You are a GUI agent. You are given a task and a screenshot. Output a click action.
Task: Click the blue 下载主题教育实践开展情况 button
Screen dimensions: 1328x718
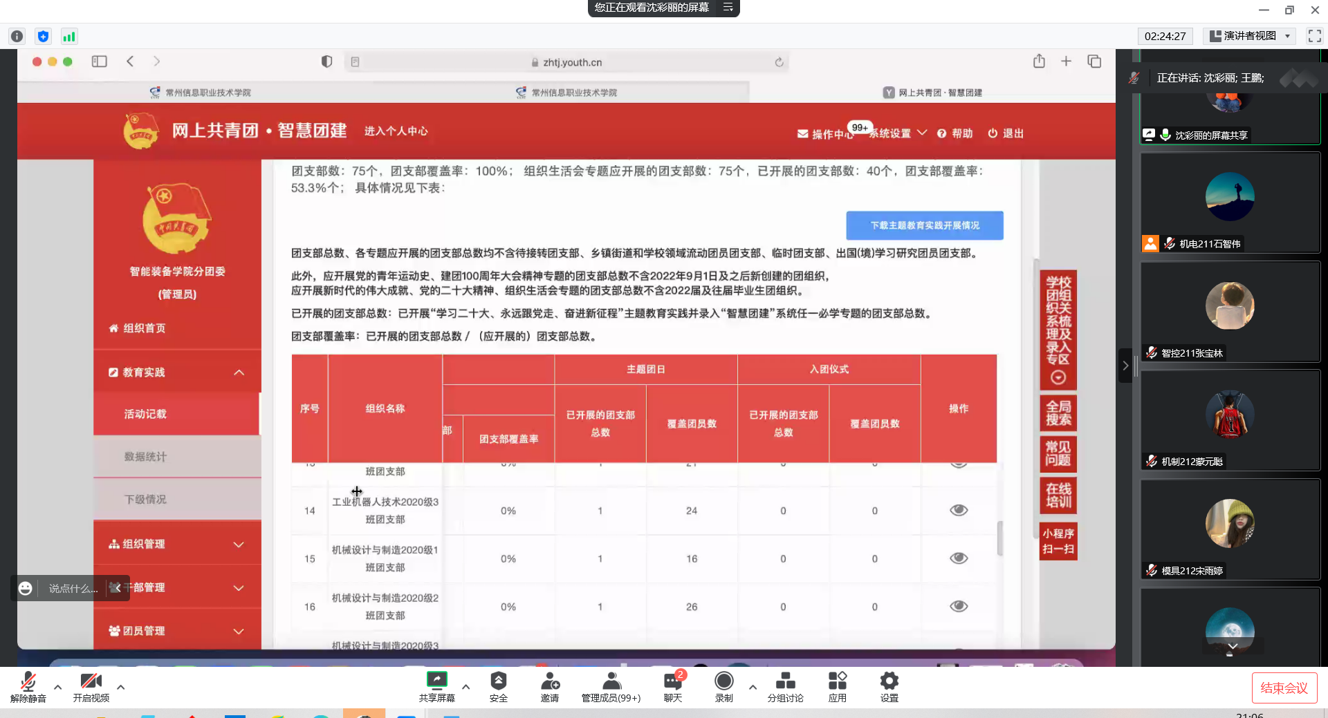pos(924,225)
